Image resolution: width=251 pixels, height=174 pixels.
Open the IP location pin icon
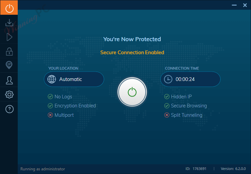click(9, 65)
